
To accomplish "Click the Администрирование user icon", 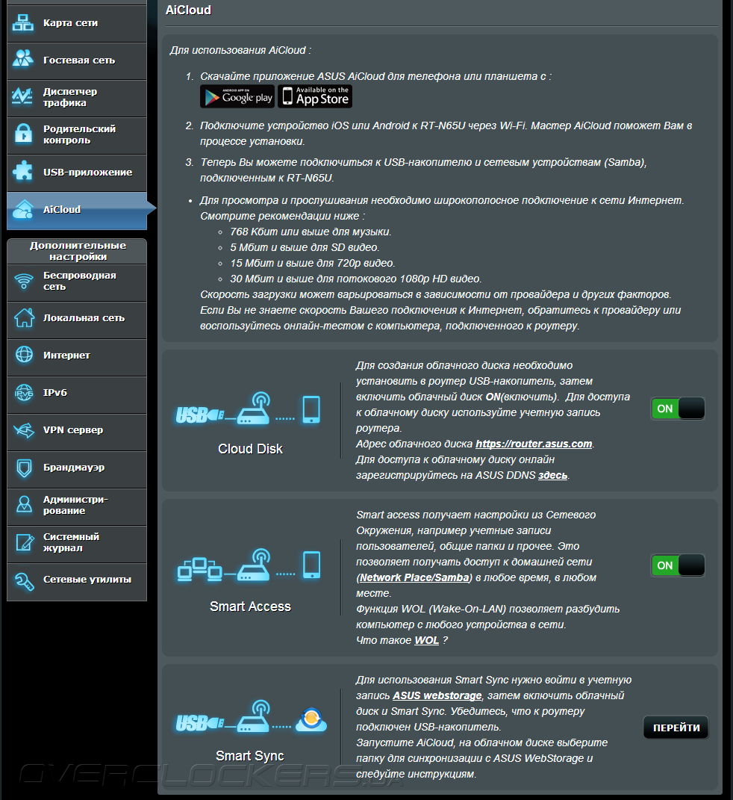I will (x=24, y=505).
